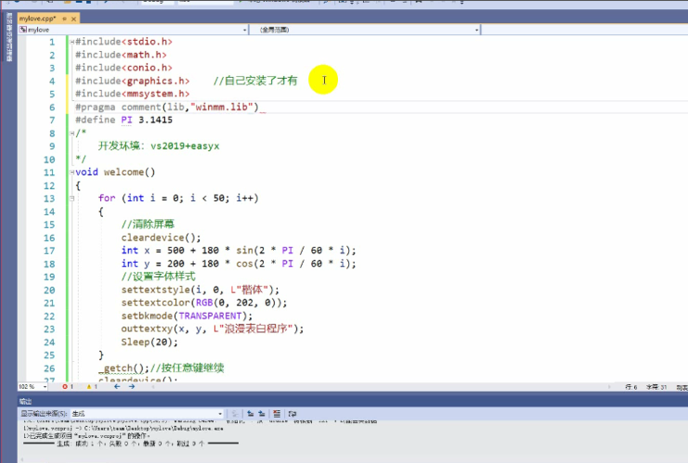This screenshot has height=463, width=688.
Task: Click line number 17 in the gutter
Action: (x=49, y=251)
